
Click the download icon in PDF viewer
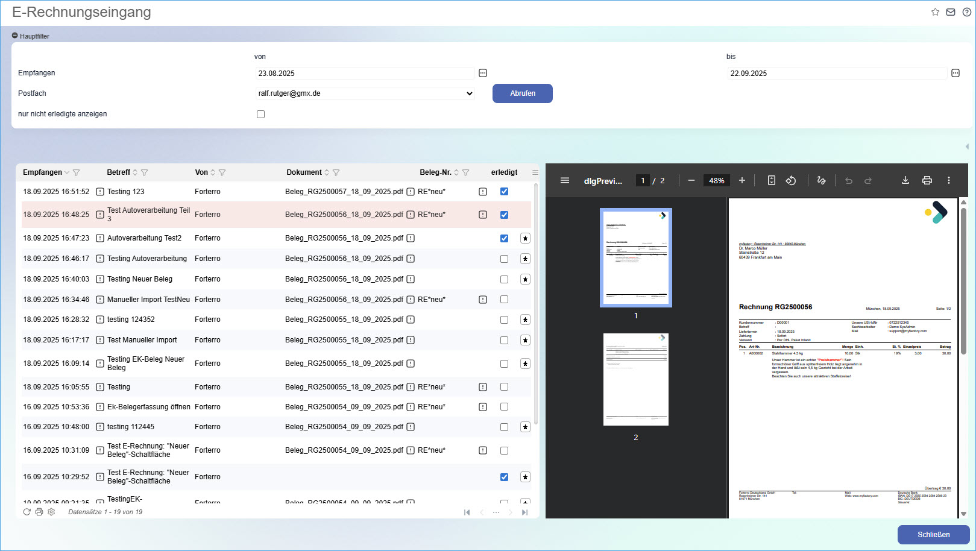point(905,180)
